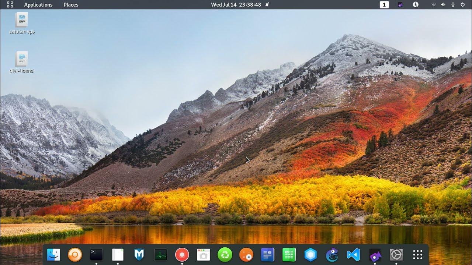Open the white notepad app in dock
This screenshot has width=472, height=265.
[118, 254]
